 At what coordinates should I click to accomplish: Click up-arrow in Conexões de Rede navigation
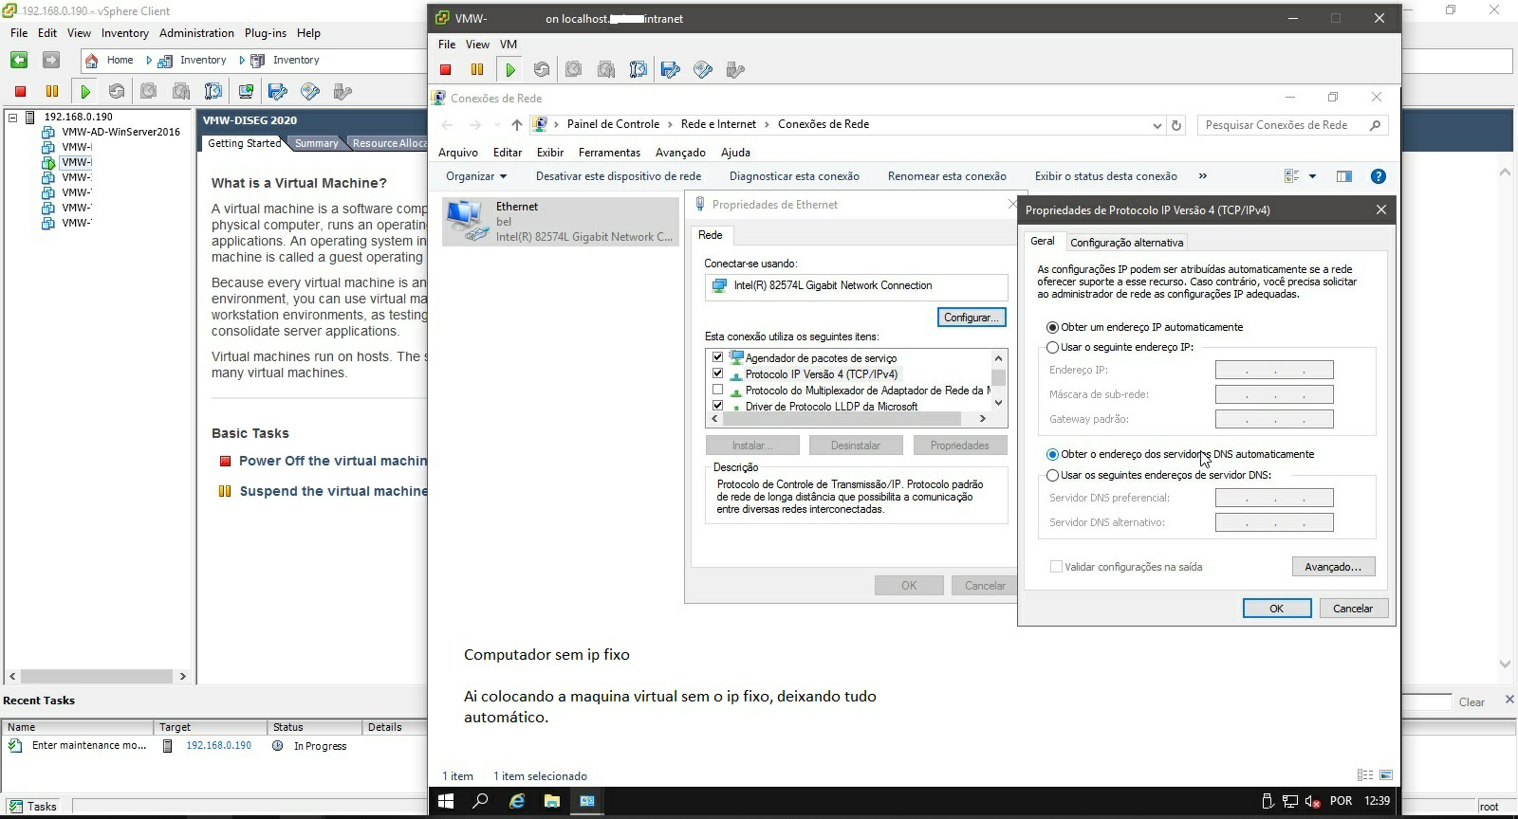coord(516,125)
